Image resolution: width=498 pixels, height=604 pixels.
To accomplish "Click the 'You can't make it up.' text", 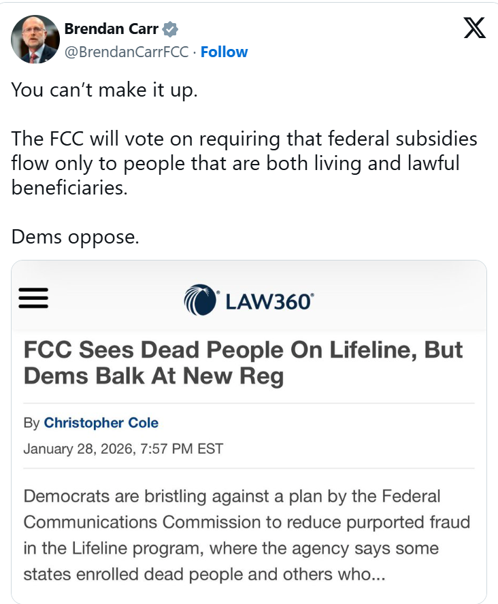I will pyautogui.click(x=104, y=90).
